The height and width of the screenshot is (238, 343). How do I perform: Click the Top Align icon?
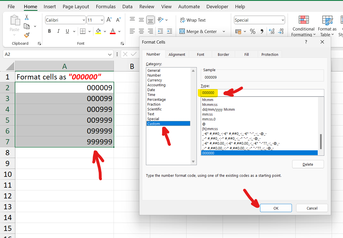[x=132, y=19]
